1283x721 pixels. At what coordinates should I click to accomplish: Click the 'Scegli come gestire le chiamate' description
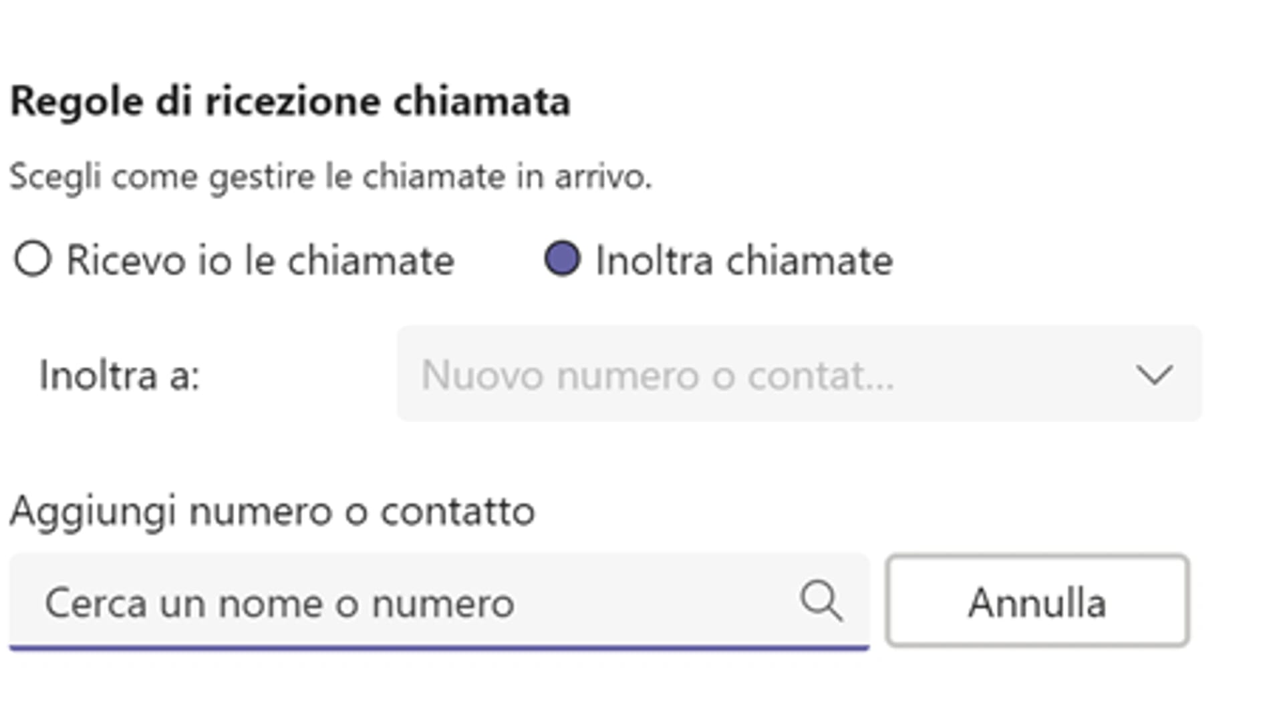point(330,178)
